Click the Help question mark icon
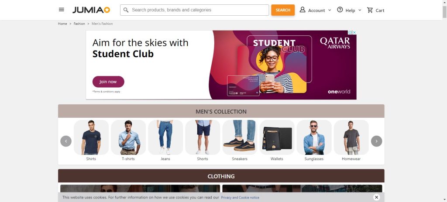Image resolution: width=447 pixels, height=202 pixels. [340, 10]
